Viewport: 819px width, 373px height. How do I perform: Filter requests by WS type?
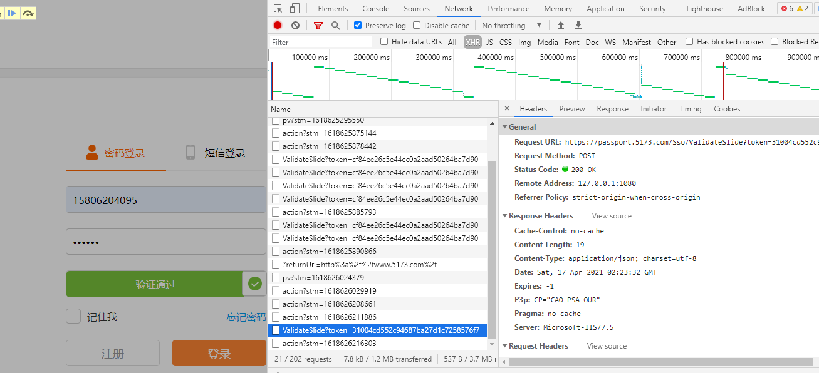(610, 42)
